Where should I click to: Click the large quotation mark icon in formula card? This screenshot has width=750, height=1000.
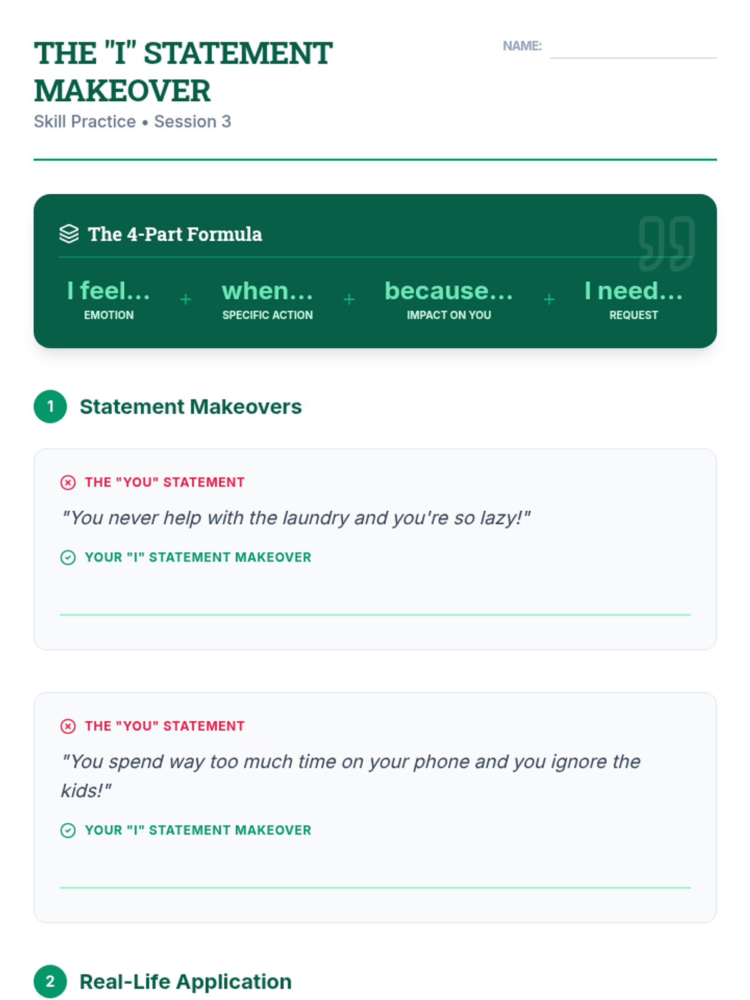tap(666, 243)
